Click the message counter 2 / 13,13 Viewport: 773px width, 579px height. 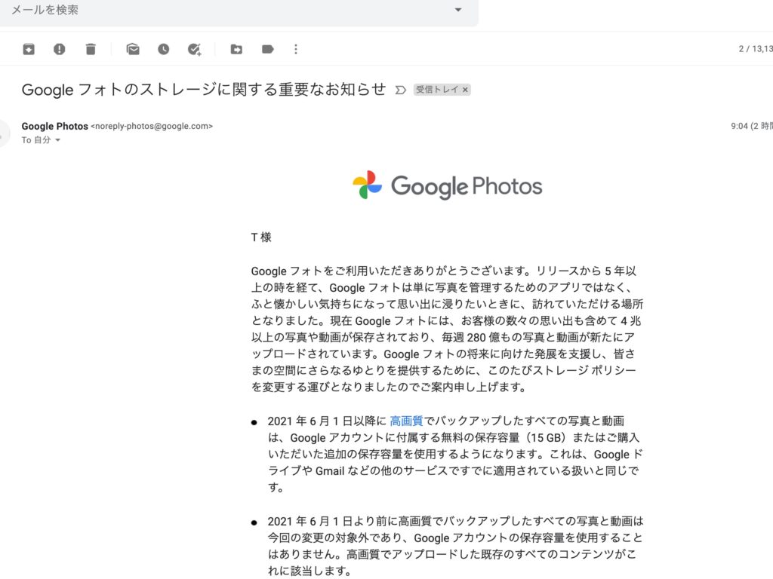click(x=755, y=49)
